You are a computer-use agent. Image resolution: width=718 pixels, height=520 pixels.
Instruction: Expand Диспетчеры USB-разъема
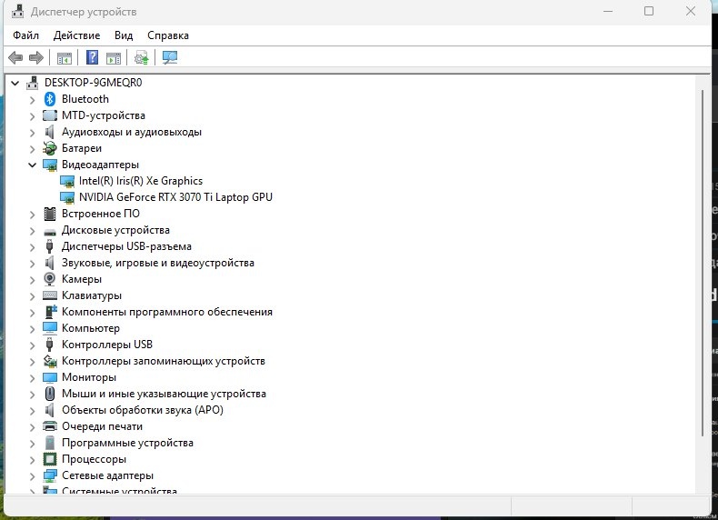click(32, 247)
